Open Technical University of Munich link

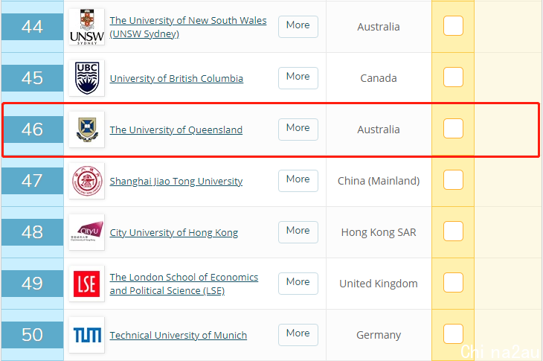179,336
